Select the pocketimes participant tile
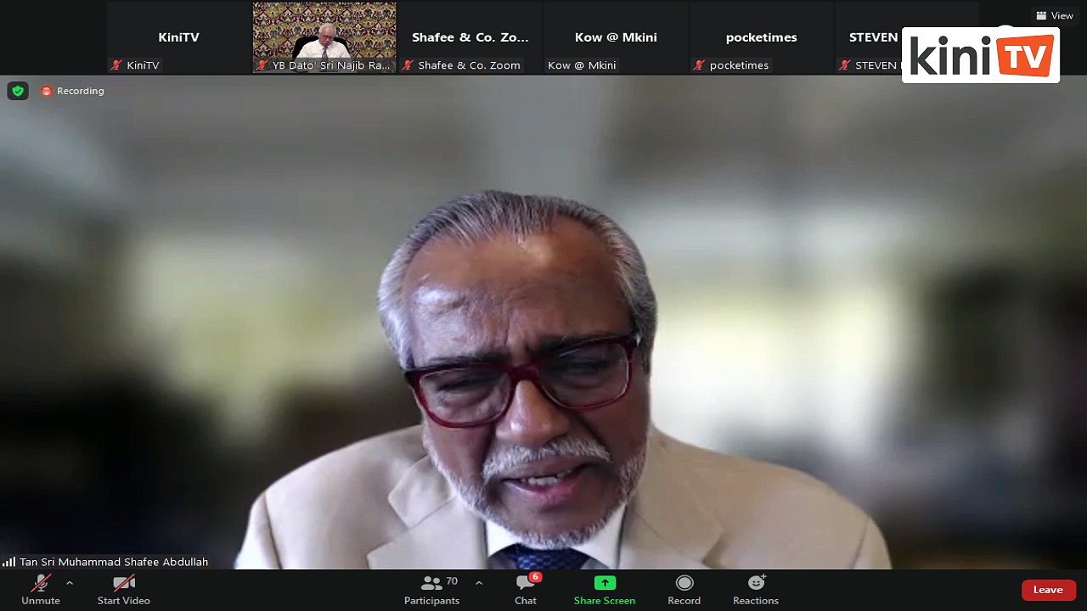This screenshot has height=611, width=1087. [x=762, y=38]
